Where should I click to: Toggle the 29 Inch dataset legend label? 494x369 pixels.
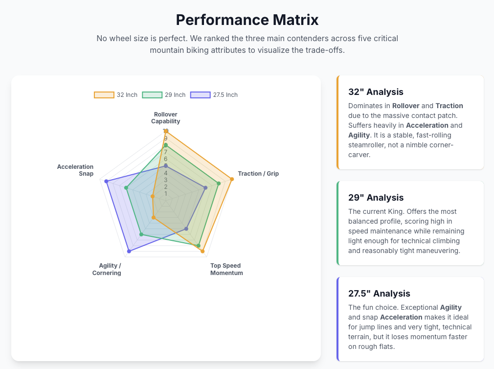(x=175, y=95)
